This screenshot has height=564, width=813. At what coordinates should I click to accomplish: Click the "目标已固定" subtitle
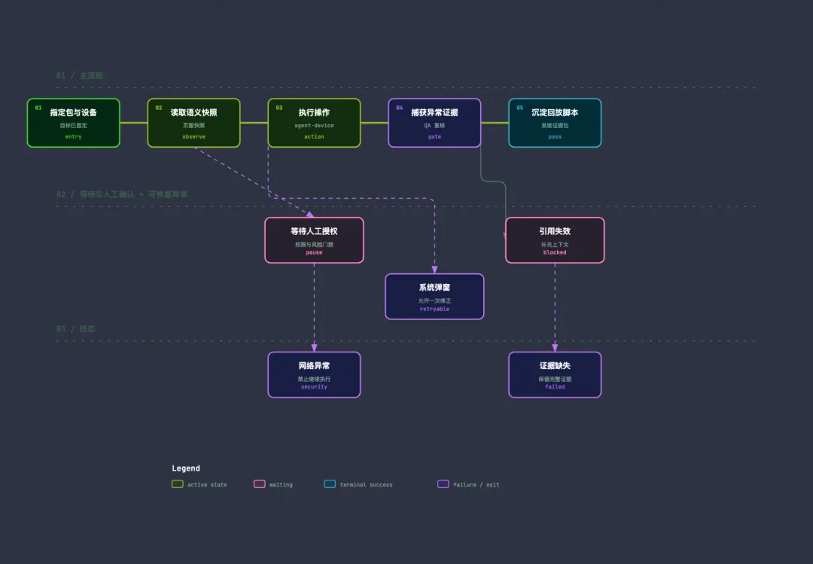(x=74, y=126)
